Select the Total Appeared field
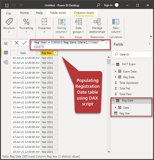Image resolution: width=154 pixels, height=160 pixels. 129,83
